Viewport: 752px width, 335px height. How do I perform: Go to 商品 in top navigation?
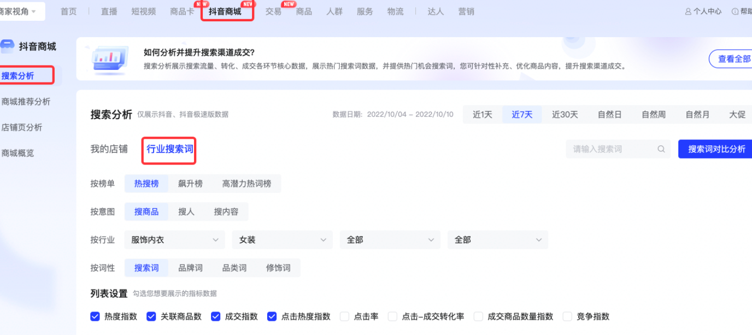tap(304, 11)
